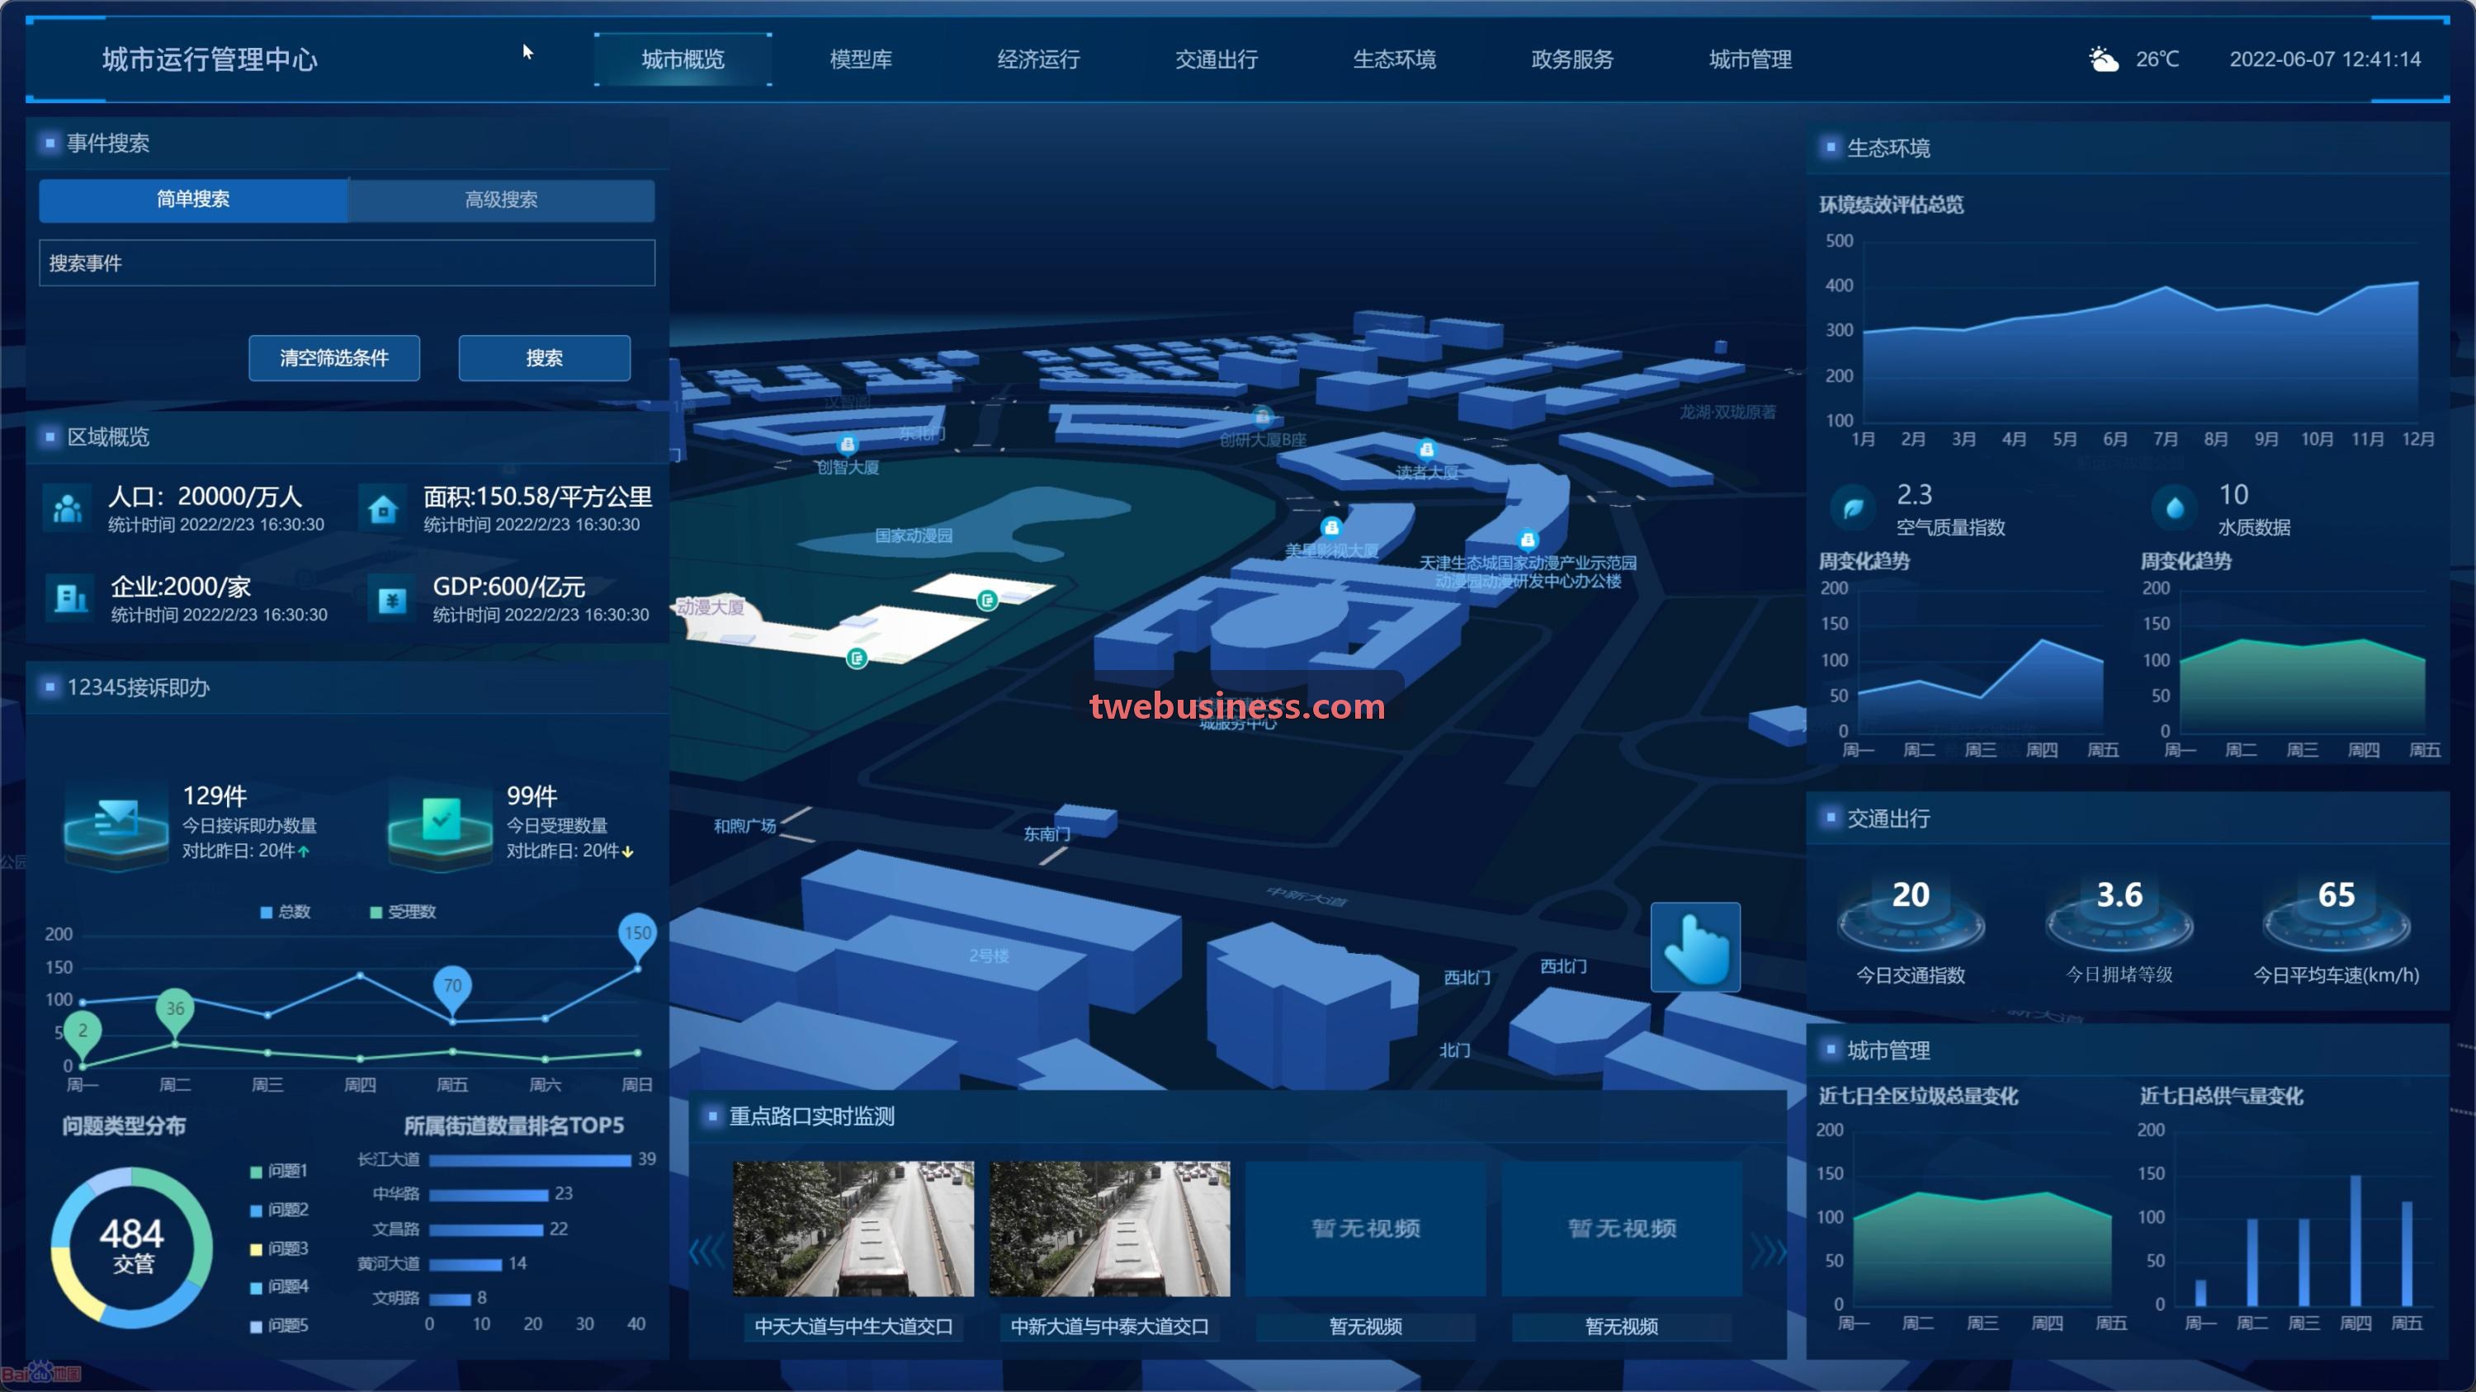The width and height of the screenshot is (2476, 1392).
Task: Show previous intersection videos arrow
Action: (706, 1251)
